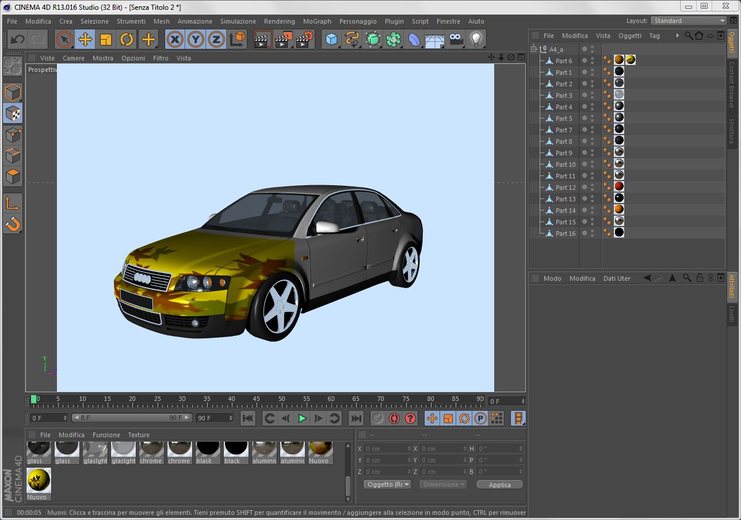Add a Cube primitive object

[331, 40]
